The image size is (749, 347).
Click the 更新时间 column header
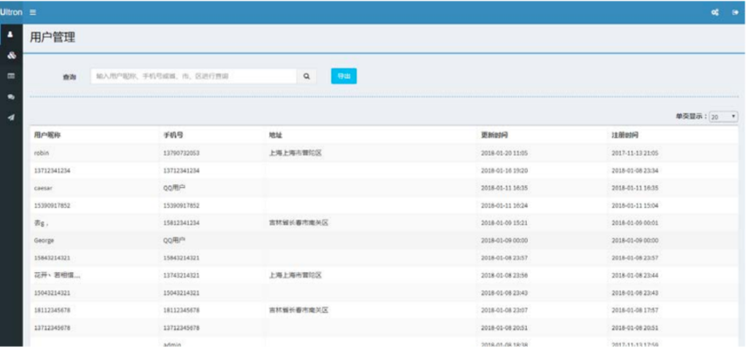coord(495,136)
